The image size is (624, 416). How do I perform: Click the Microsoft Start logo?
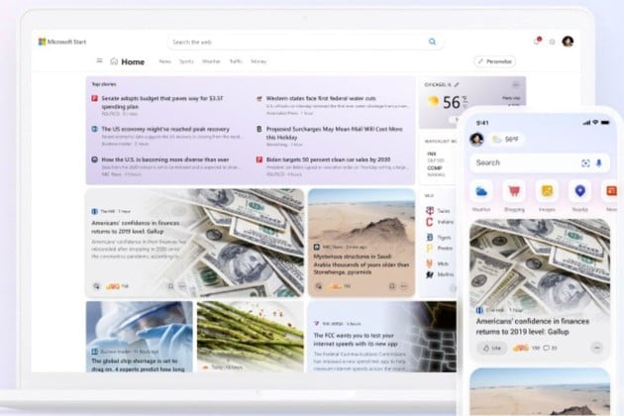(x=61, y=42)
